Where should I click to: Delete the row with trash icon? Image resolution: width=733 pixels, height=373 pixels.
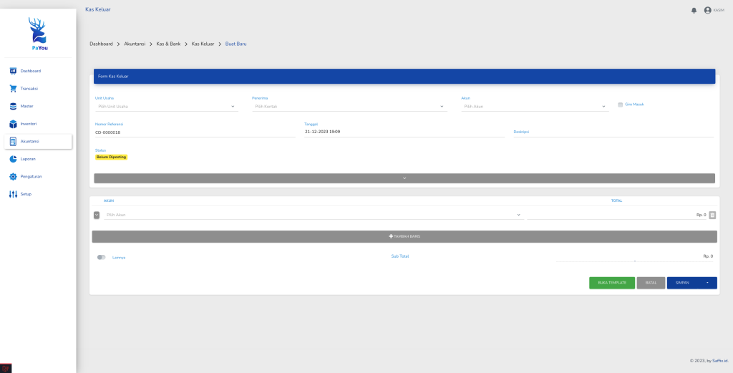point(712,215)
